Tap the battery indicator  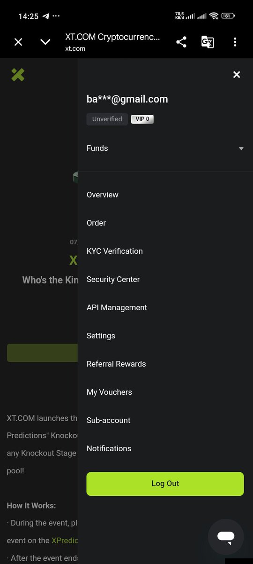[228, 16]
